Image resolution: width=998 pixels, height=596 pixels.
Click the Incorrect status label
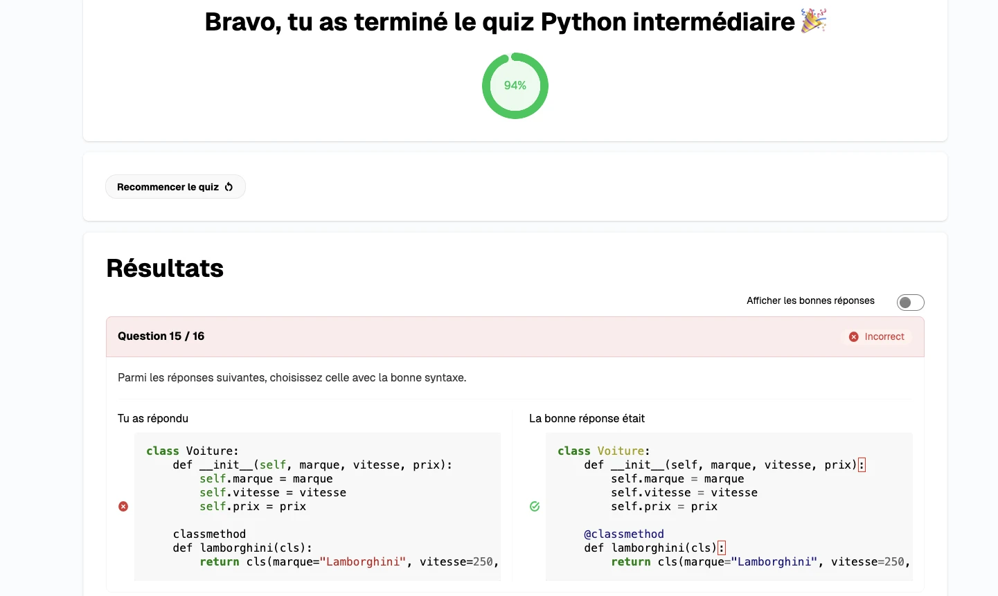click(884, 336)
